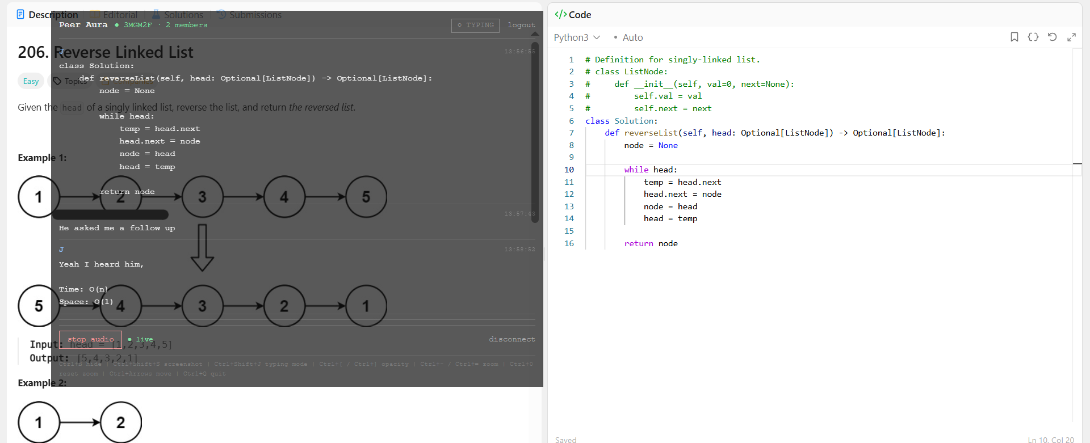The width and height of the screenshot is (1090, 443).
Task: Click the Auto indicator beside Python3
Action: click(x=628, y=37)
